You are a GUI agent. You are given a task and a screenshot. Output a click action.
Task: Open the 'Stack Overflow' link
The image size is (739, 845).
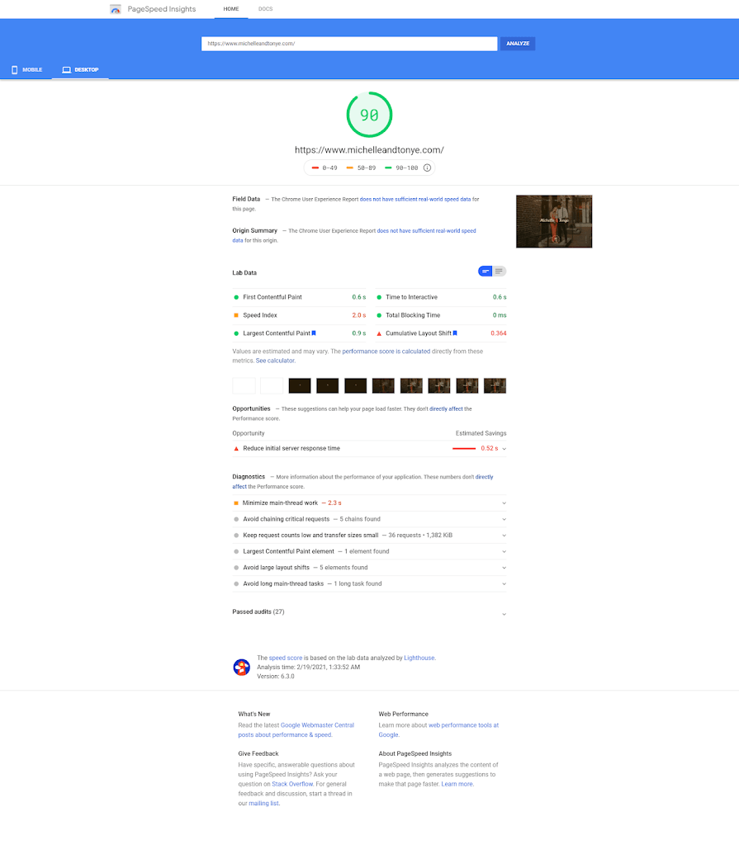point(292,784)
